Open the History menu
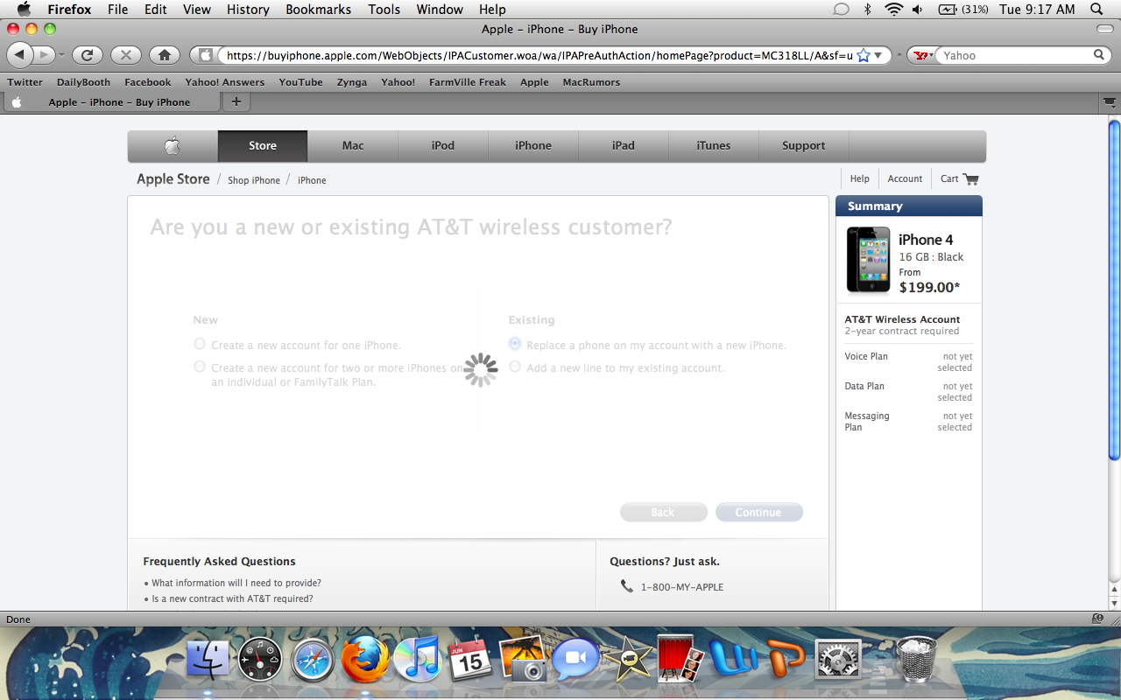Screen dimensions: 1121x700 pyautogui.click(x=248, y=10)
